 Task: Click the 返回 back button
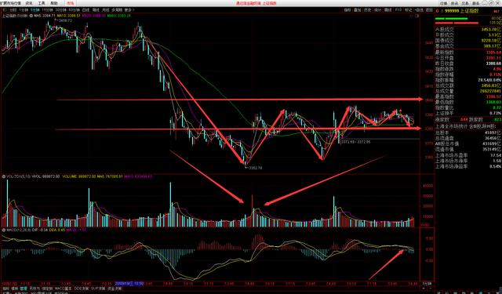click(429, 10)
